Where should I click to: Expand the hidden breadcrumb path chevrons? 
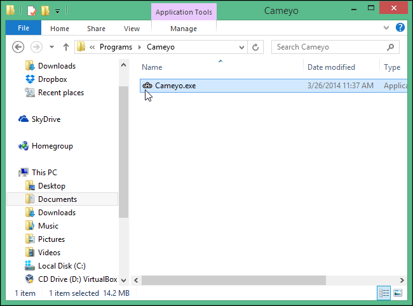(x=92, y=47)
